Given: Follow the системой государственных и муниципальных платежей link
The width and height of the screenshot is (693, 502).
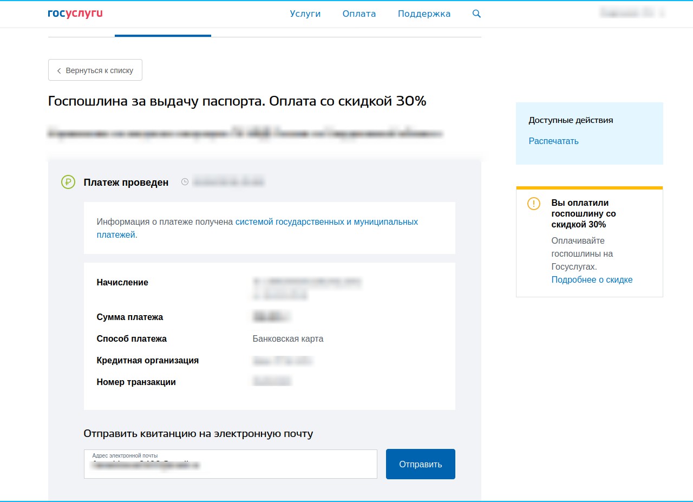Looking at the screenshot, I should (x=257, y=229).
